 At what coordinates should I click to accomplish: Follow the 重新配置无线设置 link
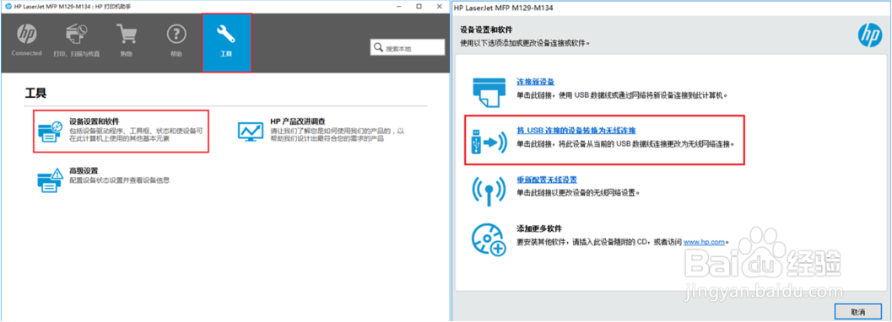tap(547, 180)
